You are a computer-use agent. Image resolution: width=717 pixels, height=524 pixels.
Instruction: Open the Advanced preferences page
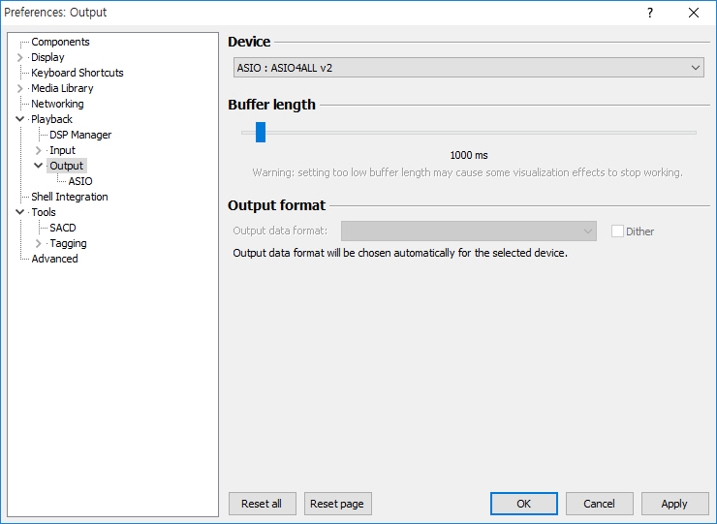pyautogui.click(x=54, y=259)
